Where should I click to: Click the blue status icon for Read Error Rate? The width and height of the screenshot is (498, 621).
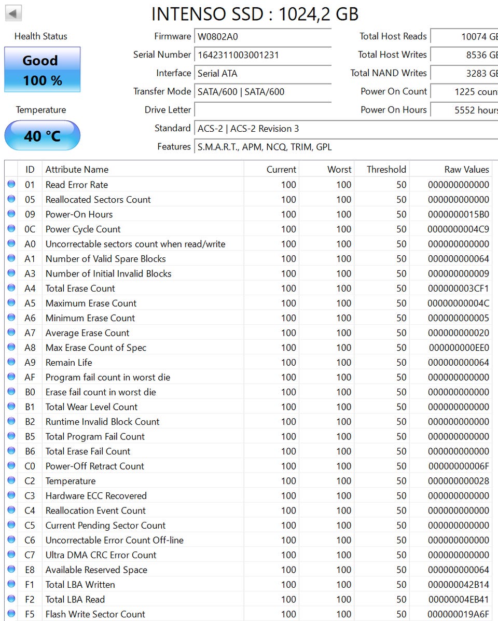[11, 184]
